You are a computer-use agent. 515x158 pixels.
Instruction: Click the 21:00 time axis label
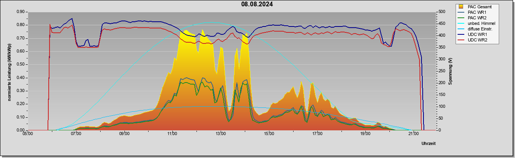coord(413,134)
